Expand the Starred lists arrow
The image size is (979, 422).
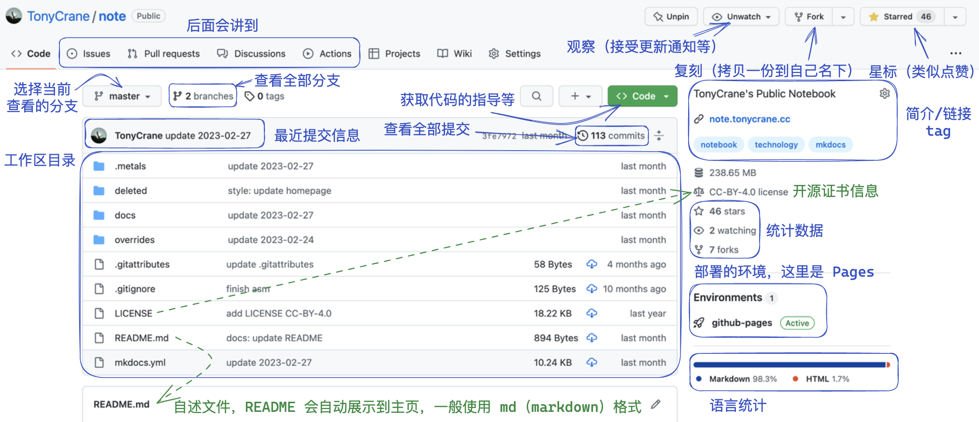click(955, 17)
